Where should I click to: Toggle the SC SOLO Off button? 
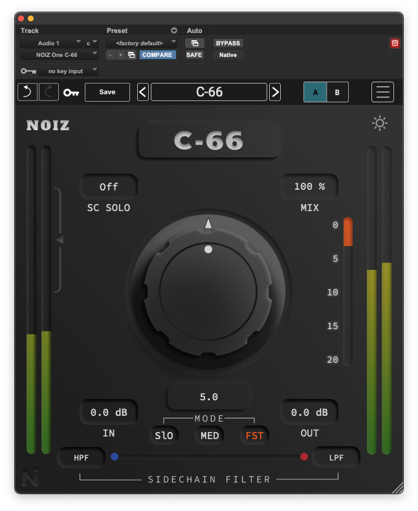(x=109, y=187)
